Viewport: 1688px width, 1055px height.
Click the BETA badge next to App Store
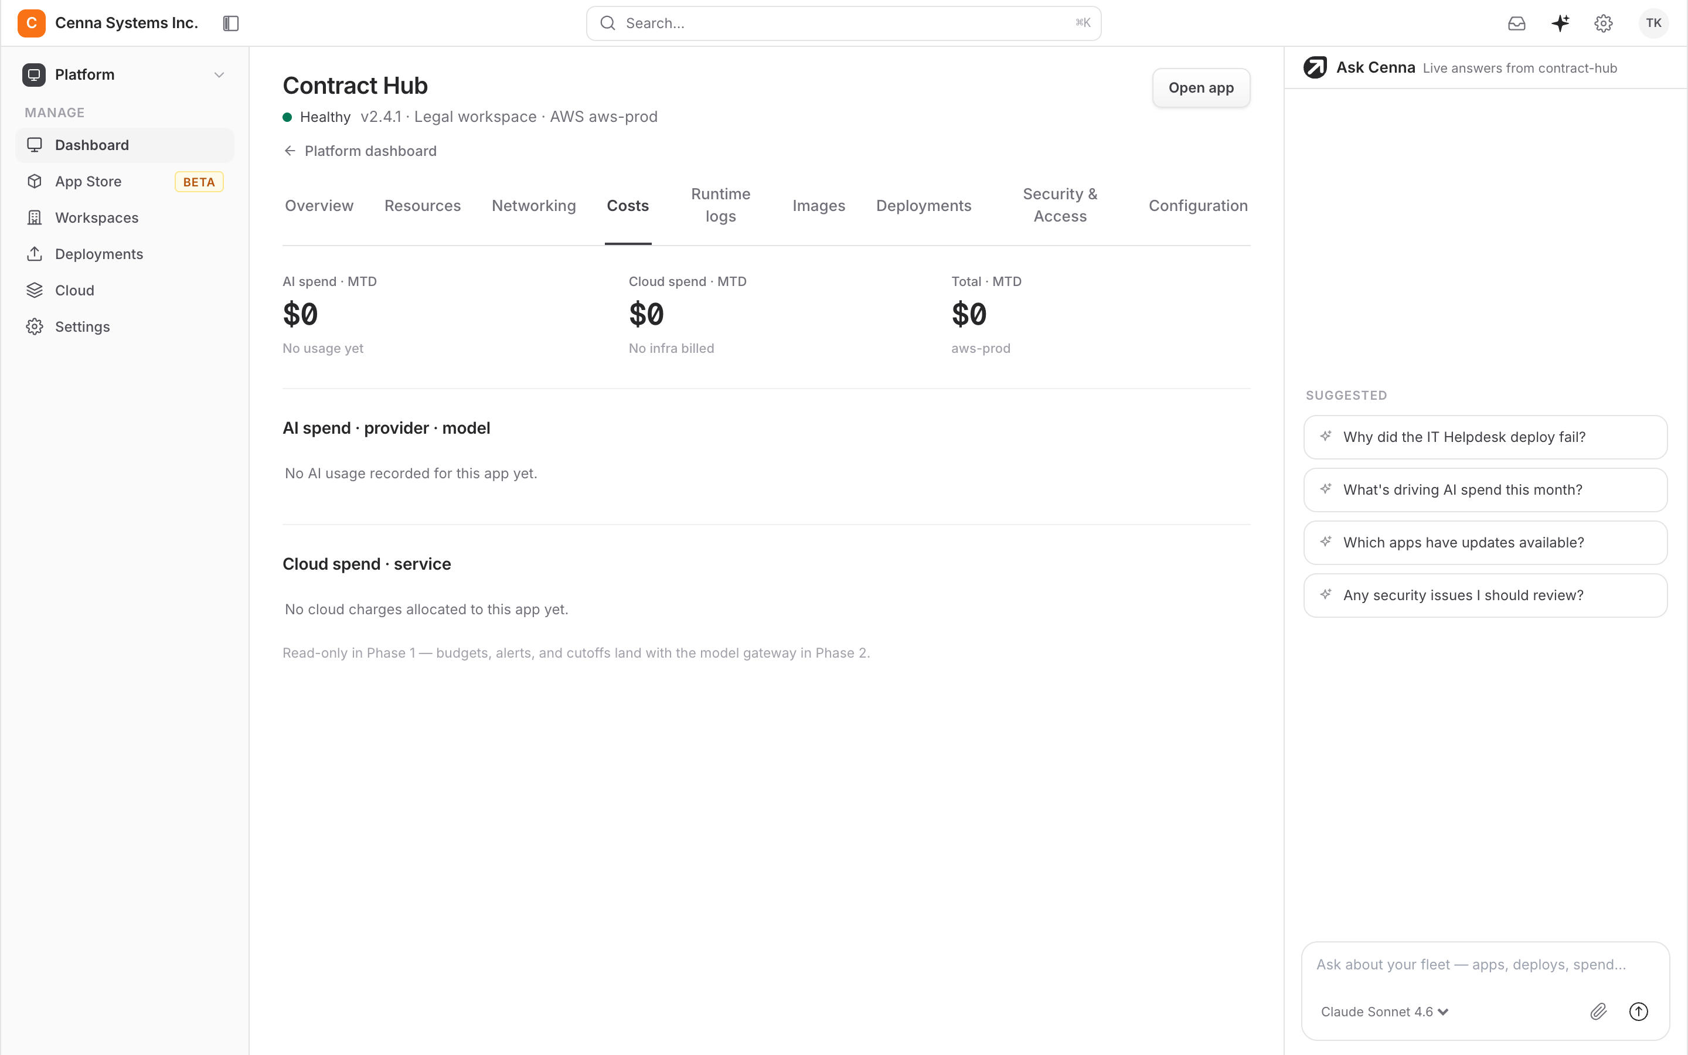coord(199,182)
